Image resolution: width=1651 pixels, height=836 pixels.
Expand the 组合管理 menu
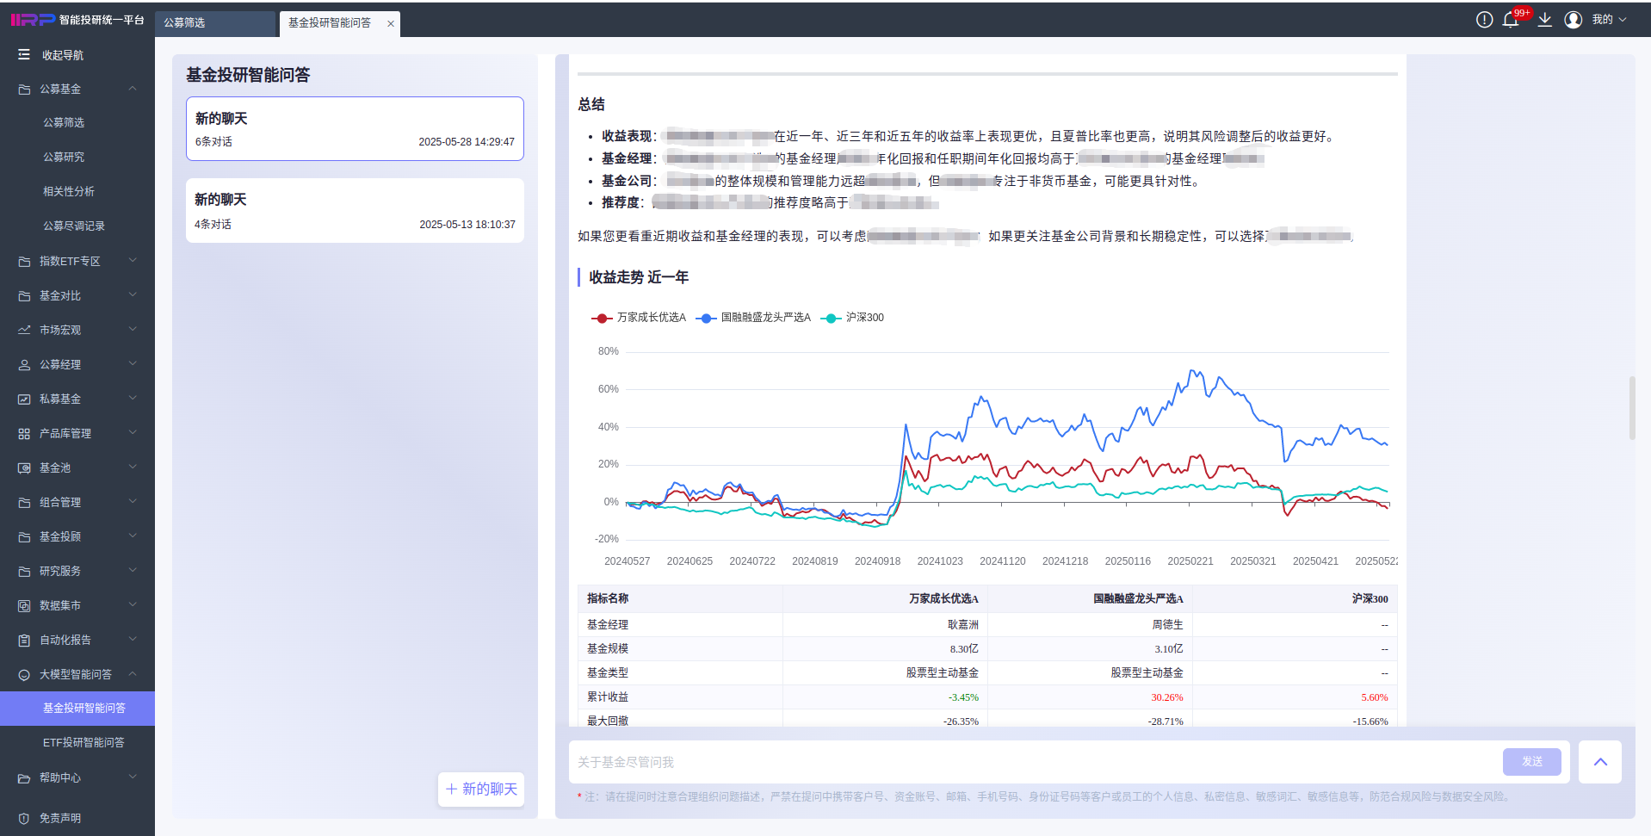pyautogui.click(x=133, y=502)
